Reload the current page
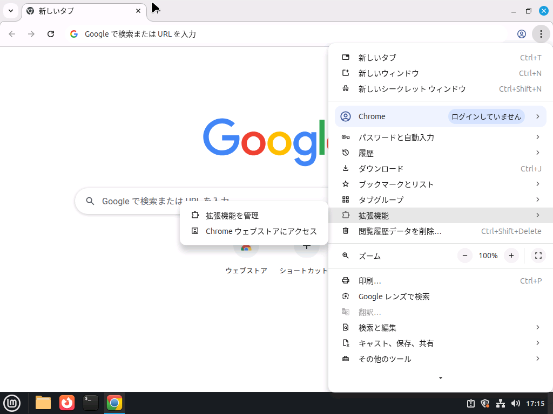 click(x=51, y=33)
